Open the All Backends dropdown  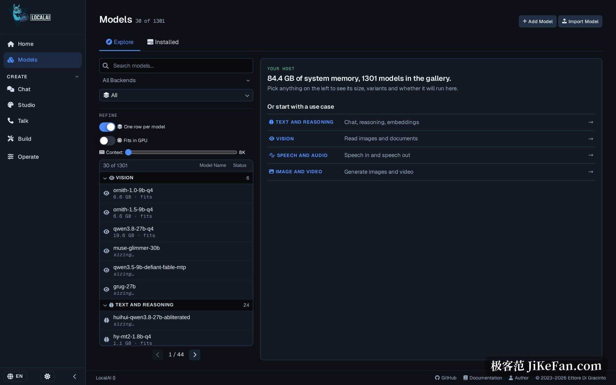[176, 81]
